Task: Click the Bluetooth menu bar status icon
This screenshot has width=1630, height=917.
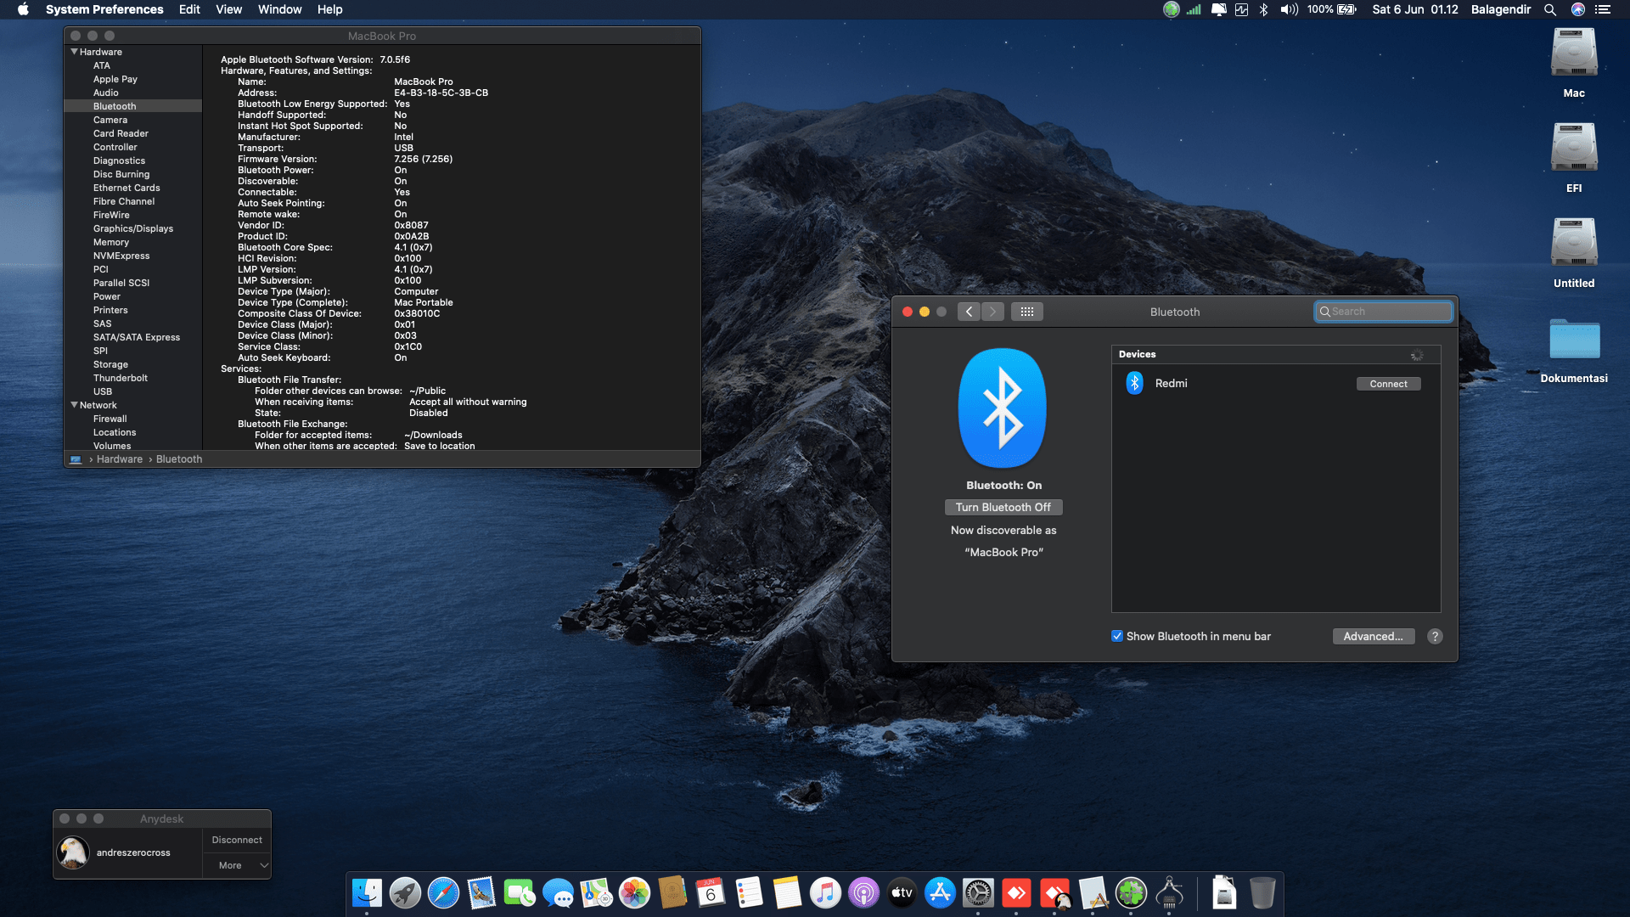Action: click(1263, 9)
